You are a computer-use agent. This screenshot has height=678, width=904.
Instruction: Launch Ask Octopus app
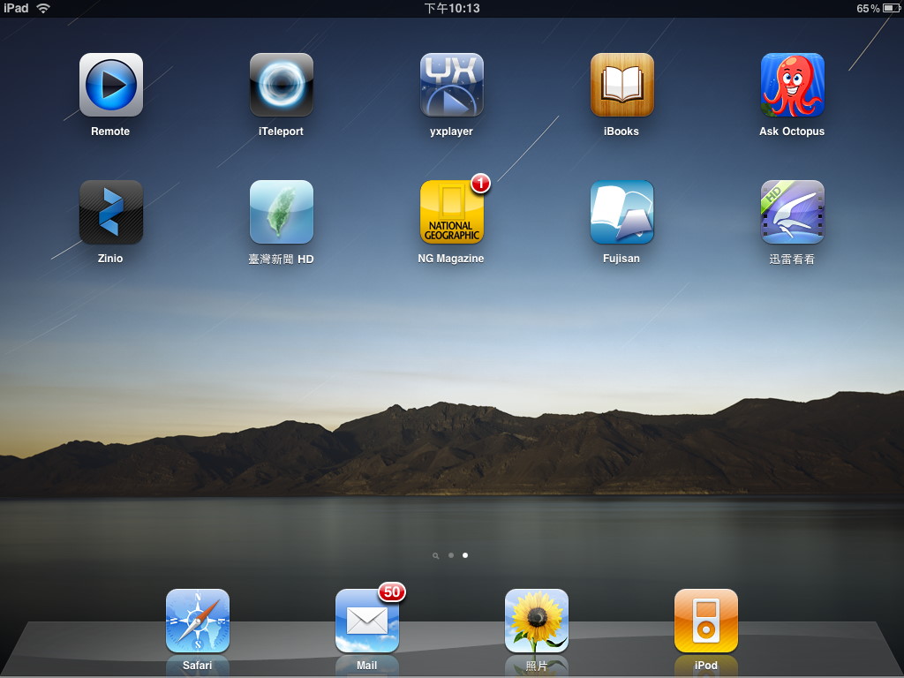click(x=792, y=85)
